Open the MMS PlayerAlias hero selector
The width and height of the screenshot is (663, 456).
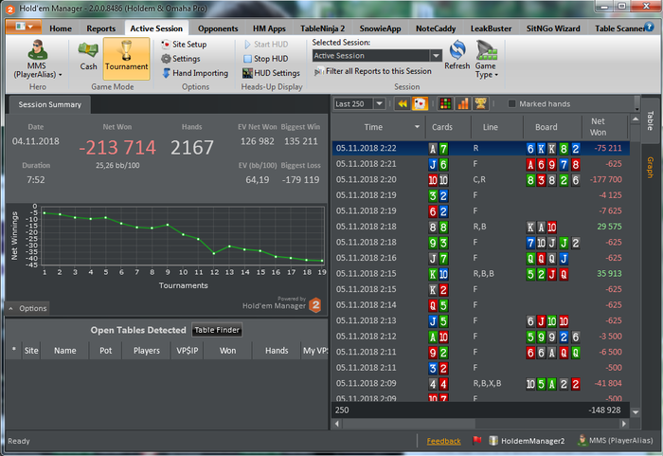[x=37, y=59]
